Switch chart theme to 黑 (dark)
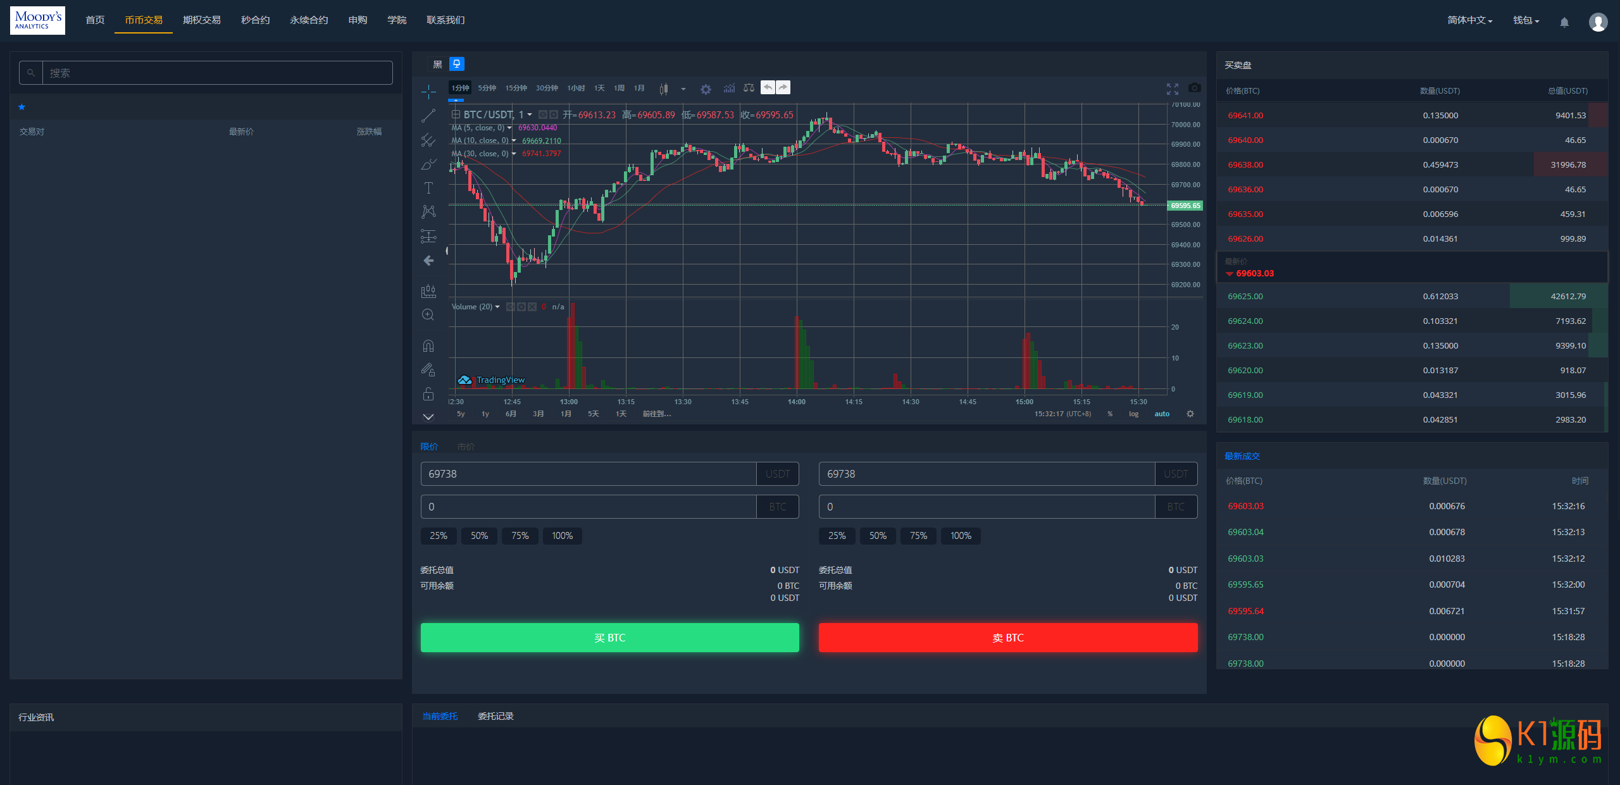This screenshot has height=785, width=1620. point(437,65)
